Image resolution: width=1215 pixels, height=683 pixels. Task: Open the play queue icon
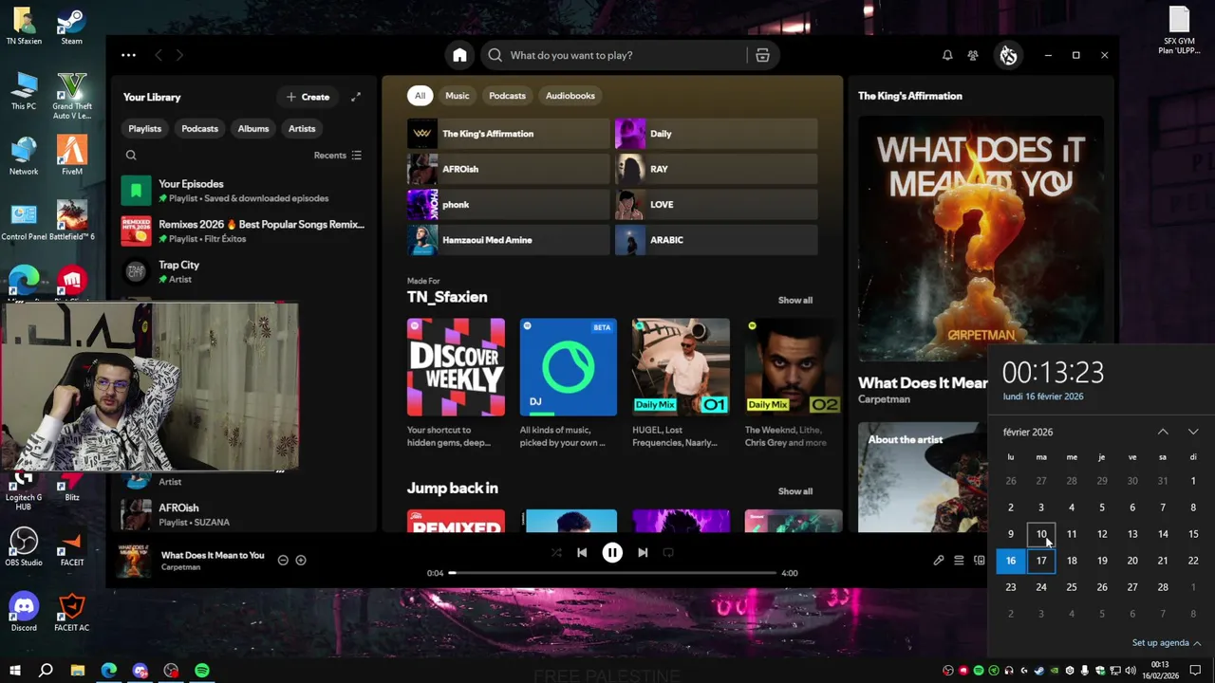tap(959, 561)
